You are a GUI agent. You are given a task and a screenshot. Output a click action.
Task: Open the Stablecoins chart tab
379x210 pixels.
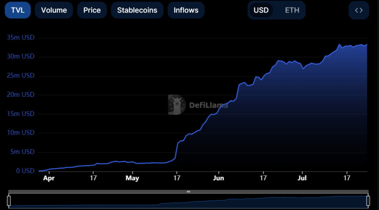pos(137,10)
